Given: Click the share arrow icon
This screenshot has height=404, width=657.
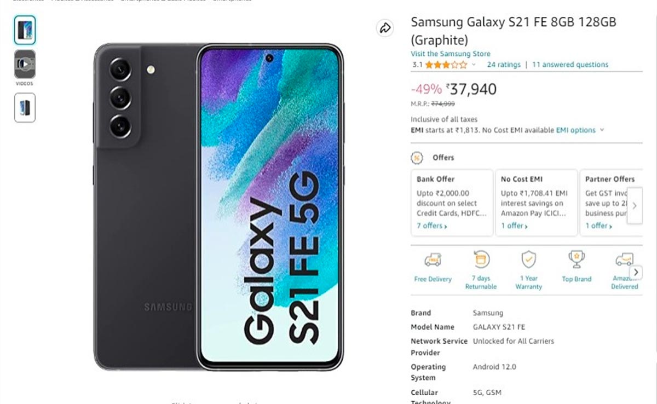Looking at the screenshot, I should click(x=385, y=28).
